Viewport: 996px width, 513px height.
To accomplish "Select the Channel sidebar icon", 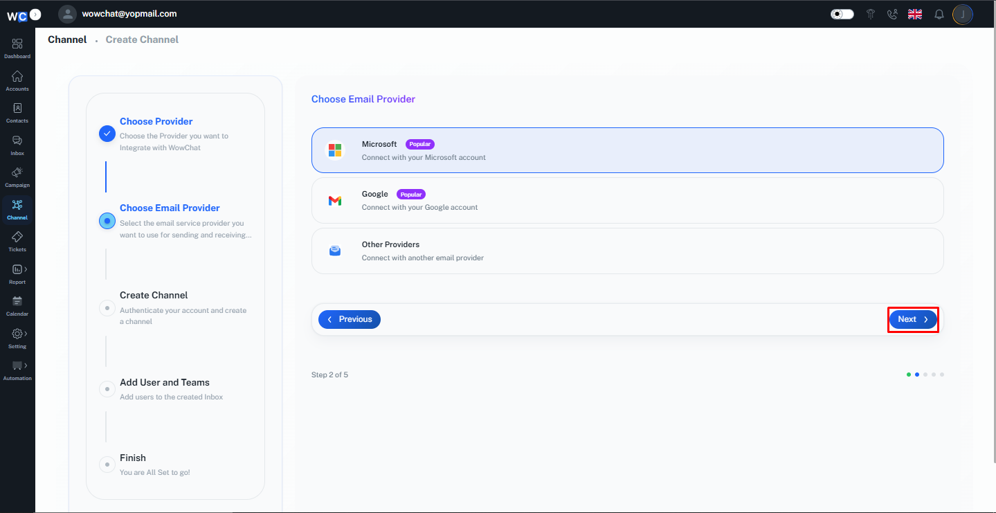I will [x=17, y=205].
